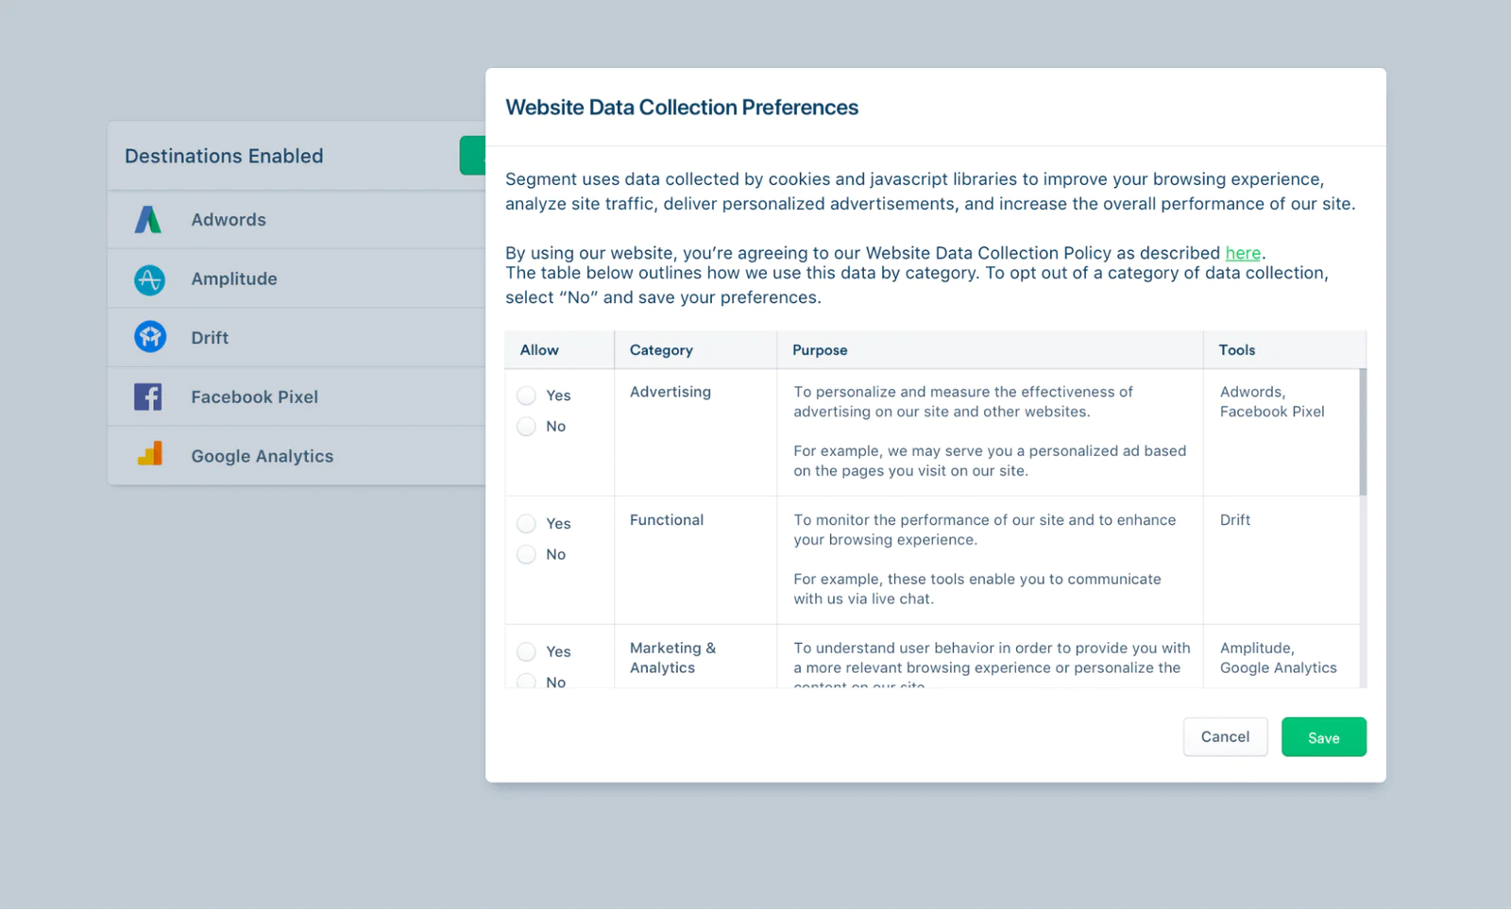Screen dimensions: 1511x910
Task: Click the Adwords logo icon
Action: (x=148, y=220)
